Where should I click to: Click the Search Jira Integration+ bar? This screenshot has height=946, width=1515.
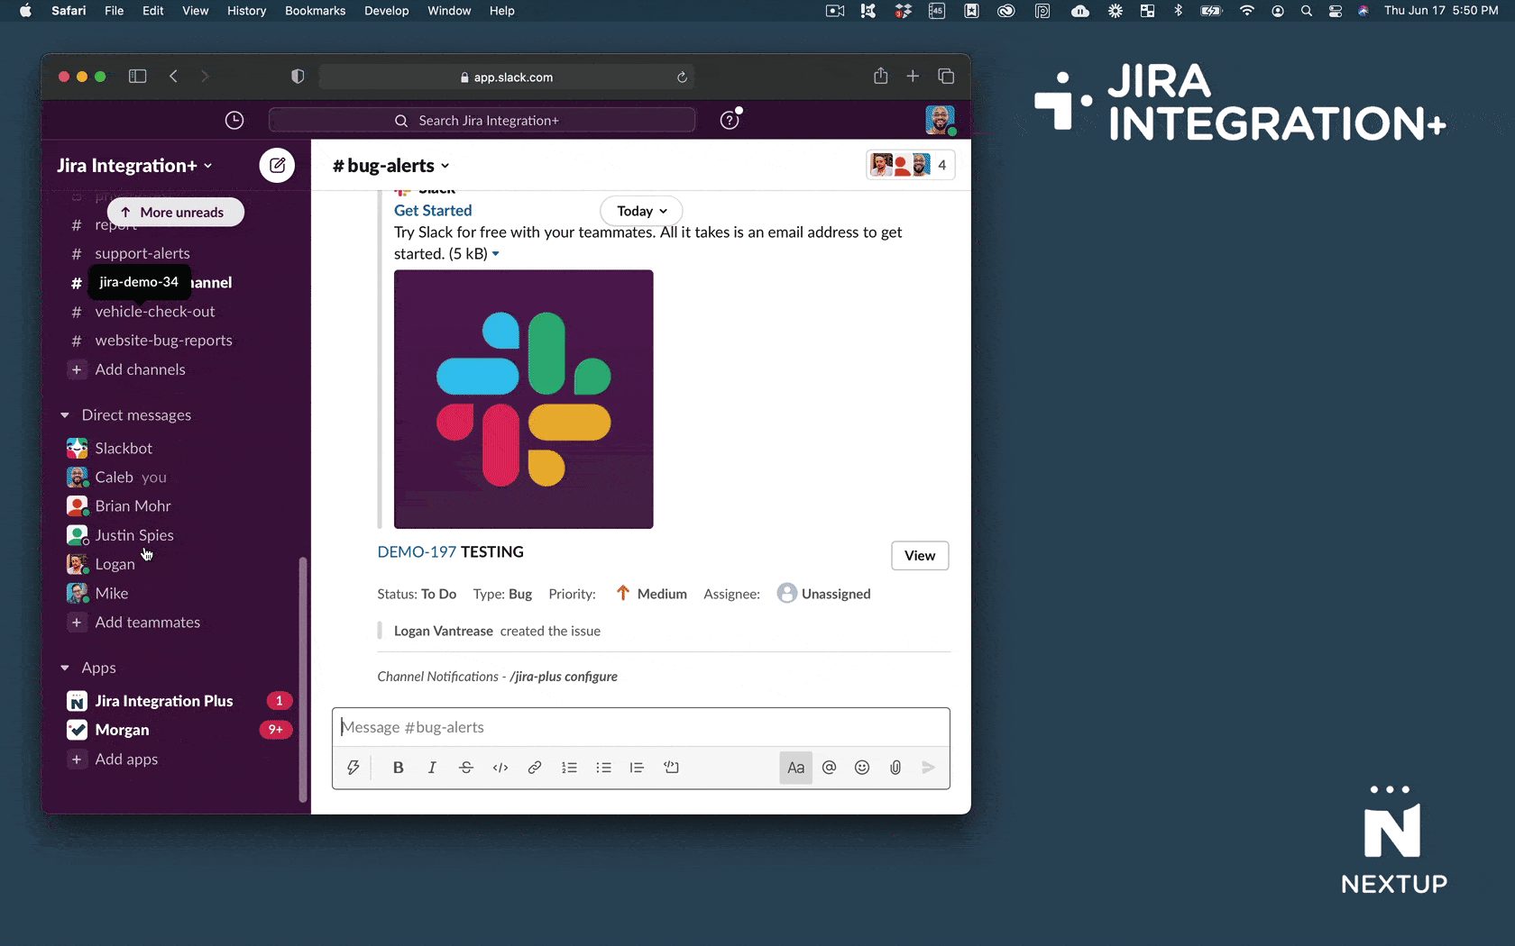482,121
